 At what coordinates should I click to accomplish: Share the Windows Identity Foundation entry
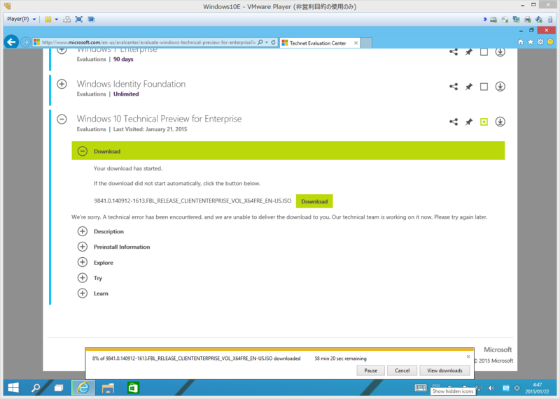coord(454,87)
